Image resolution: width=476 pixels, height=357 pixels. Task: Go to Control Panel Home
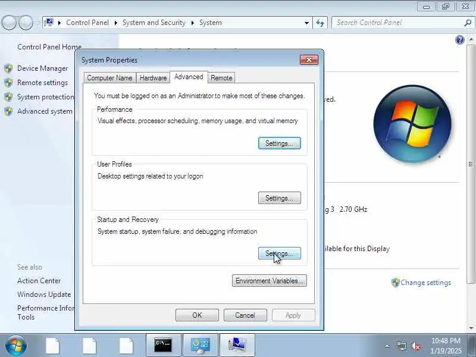click(49, 47)
